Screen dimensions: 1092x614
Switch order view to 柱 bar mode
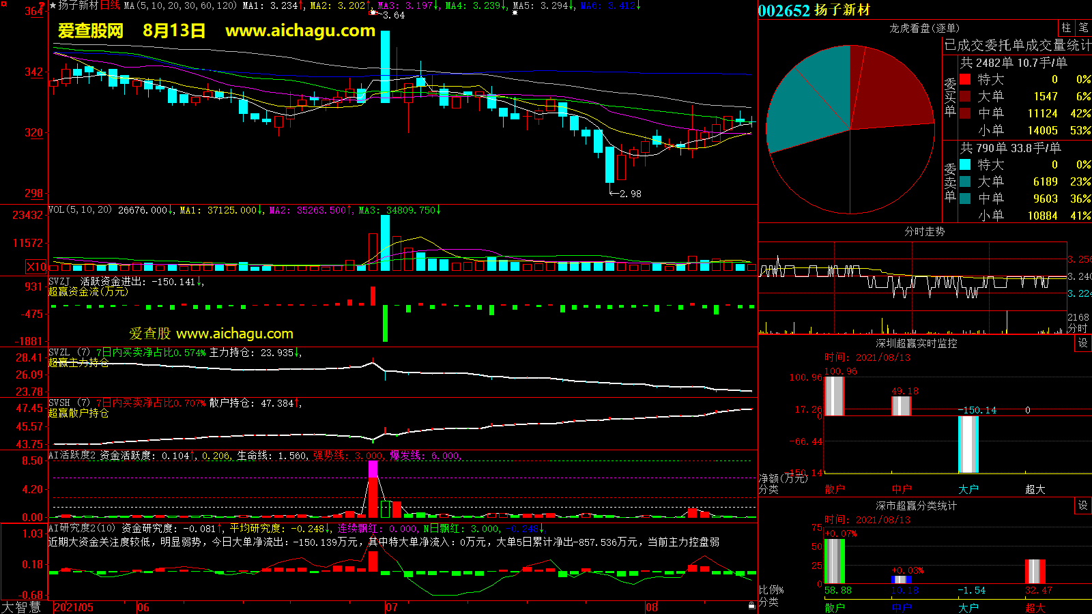tap(1066, 27)
